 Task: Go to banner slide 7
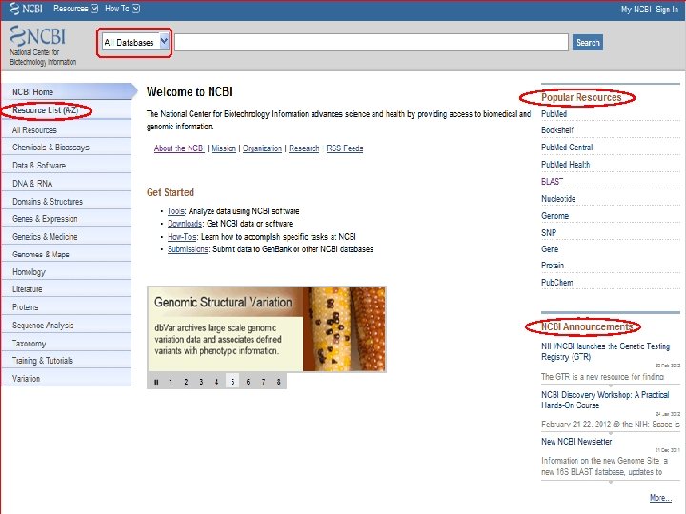pyautogui.click(x=263, y=382)
